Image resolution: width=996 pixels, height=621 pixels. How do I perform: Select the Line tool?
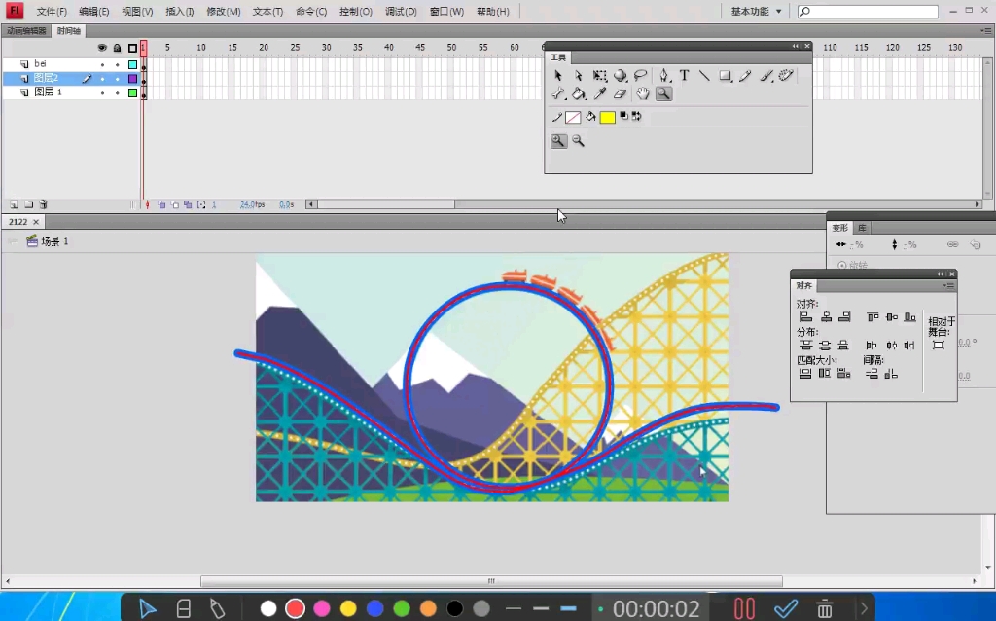coord(704,76)
